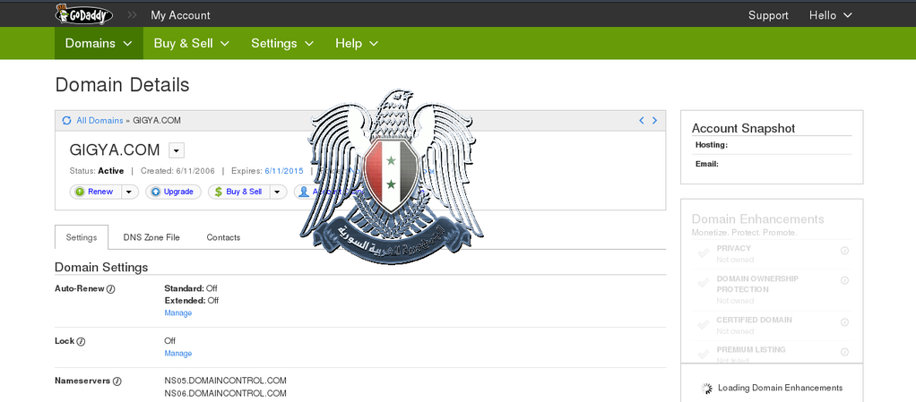Click the green Renew icon

(x=80, y=192)
